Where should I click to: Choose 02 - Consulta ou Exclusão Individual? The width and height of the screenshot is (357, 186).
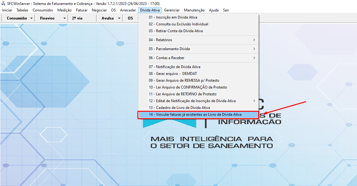point(178,24)
